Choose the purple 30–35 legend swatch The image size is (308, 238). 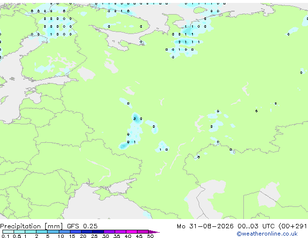coord(109,232)
